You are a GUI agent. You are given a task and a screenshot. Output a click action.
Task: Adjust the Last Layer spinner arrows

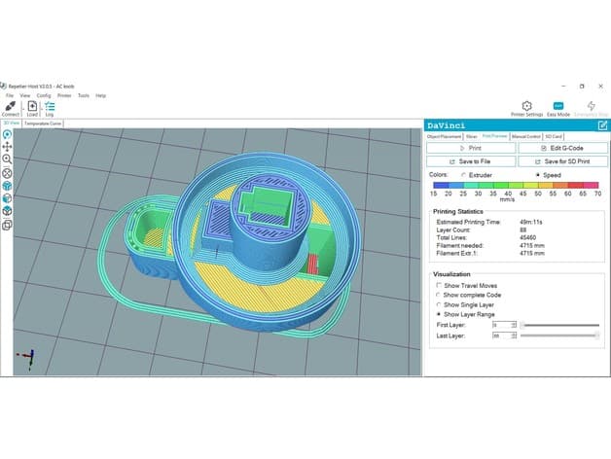[x=514, y=335]
